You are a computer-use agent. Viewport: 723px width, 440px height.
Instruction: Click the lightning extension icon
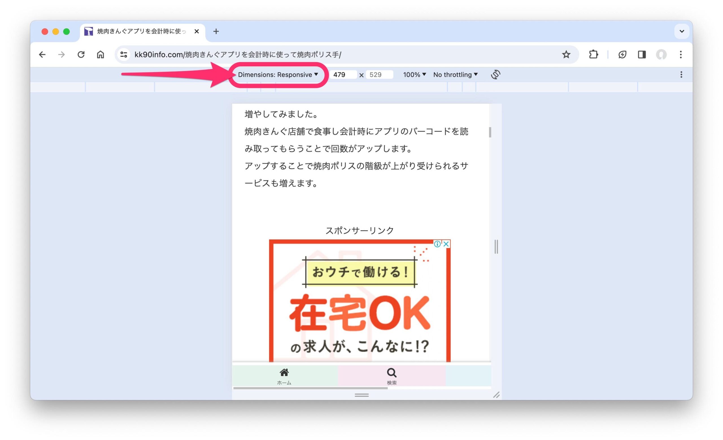coord(622,54)
